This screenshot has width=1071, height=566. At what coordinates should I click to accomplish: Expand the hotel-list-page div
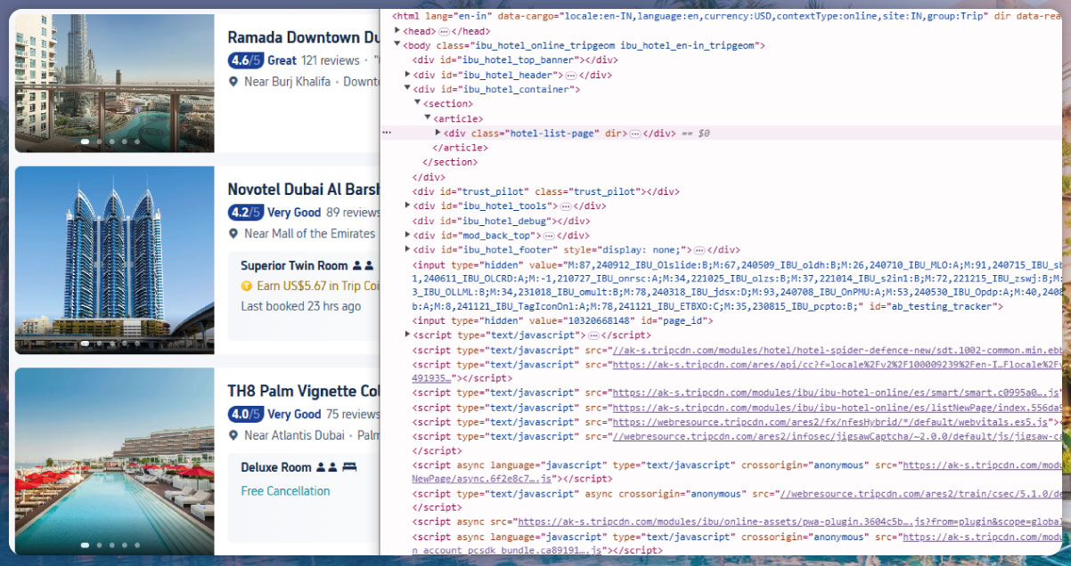tap(437, 133)
